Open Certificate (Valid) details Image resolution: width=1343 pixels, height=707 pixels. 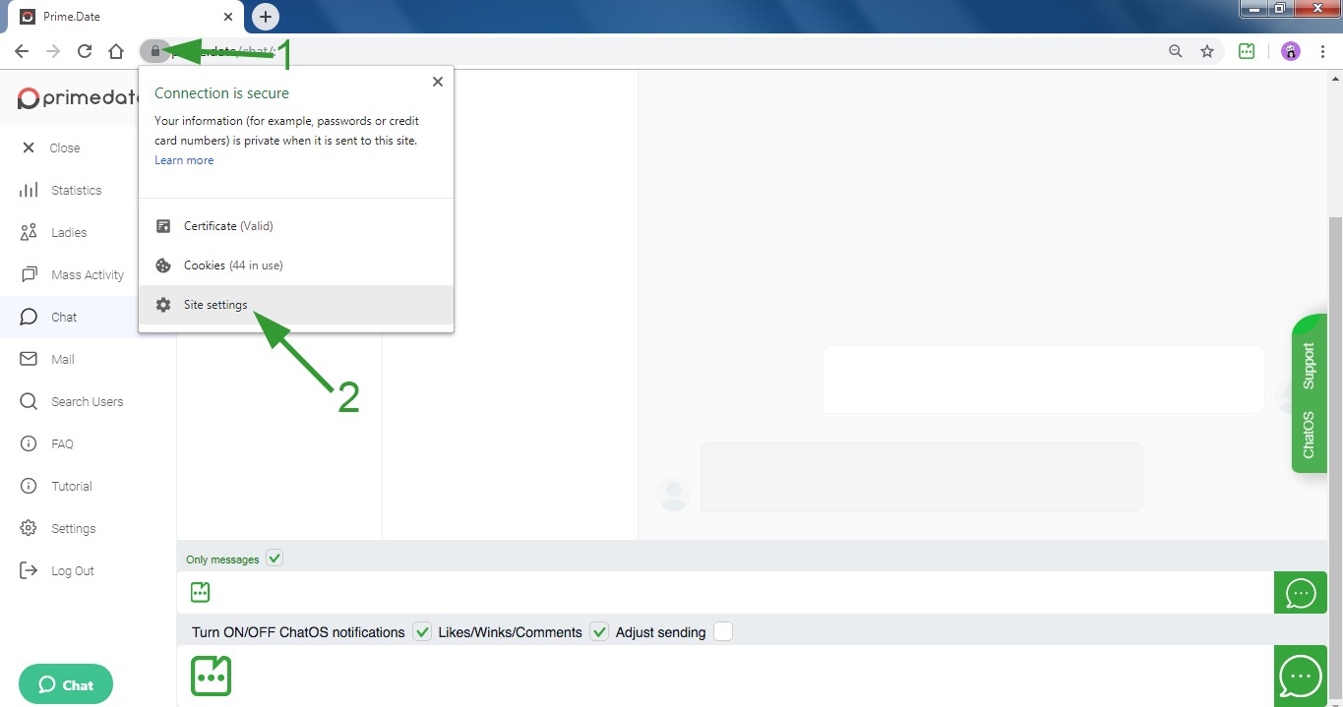(x=296, y=226)
